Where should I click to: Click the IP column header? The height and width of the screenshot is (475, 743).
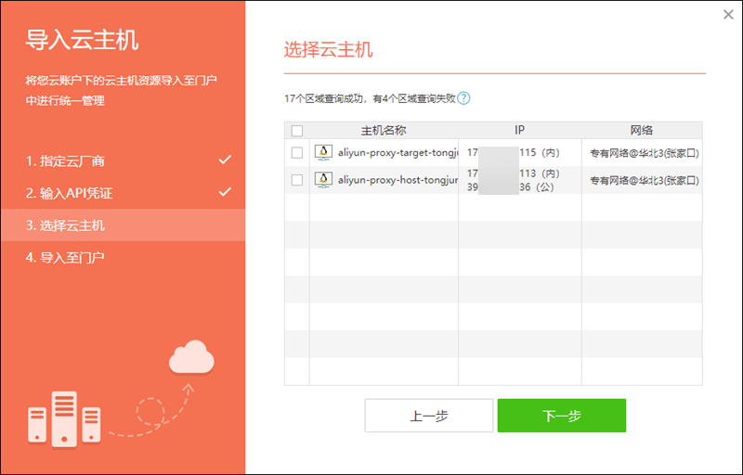point(519,131)
